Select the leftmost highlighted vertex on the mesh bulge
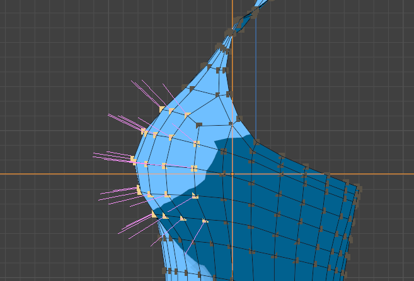The width and height of the screenshot is (414, 281). pos(134,160)
